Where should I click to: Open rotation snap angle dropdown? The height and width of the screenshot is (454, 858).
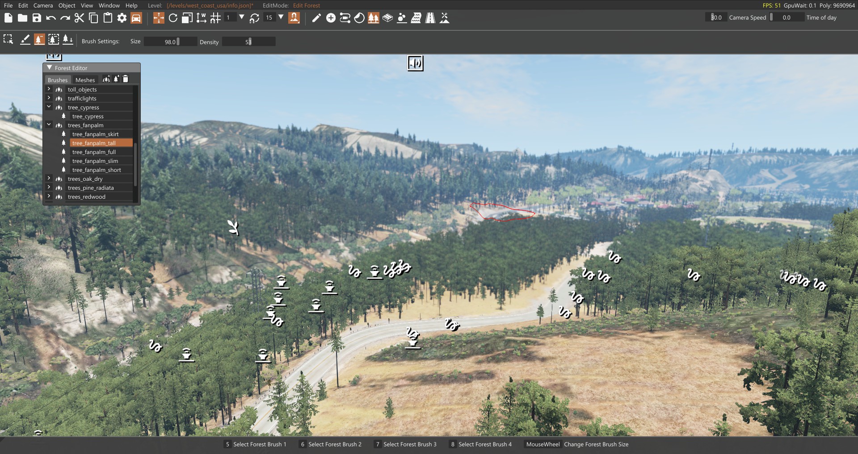pyautogui.click(x=281, y=17)
